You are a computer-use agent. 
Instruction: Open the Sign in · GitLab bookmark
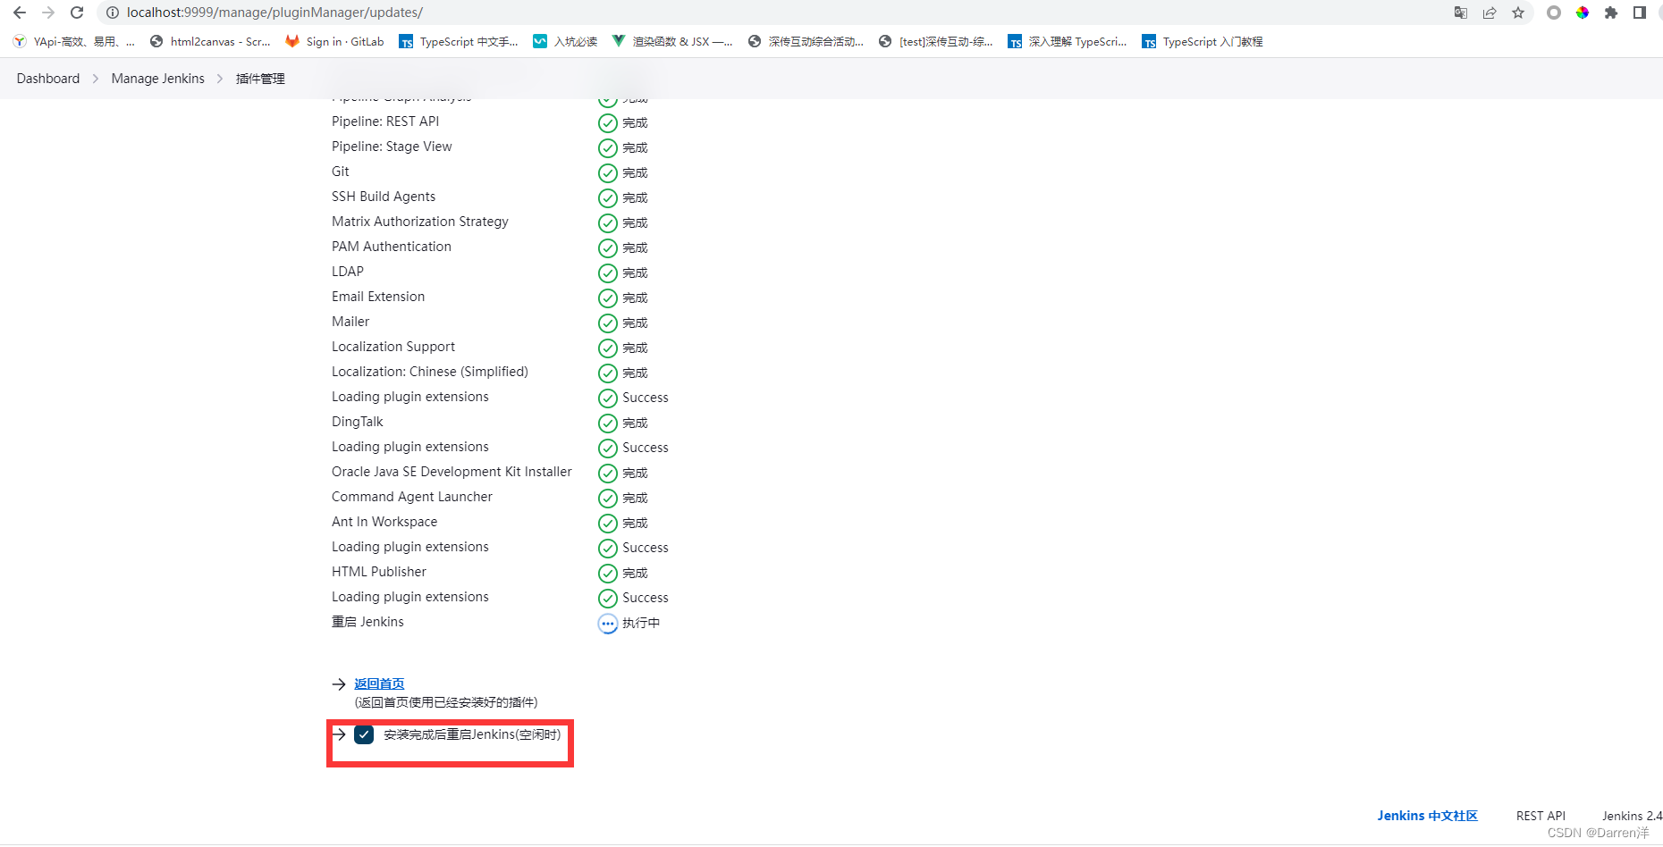coord(335,41)
